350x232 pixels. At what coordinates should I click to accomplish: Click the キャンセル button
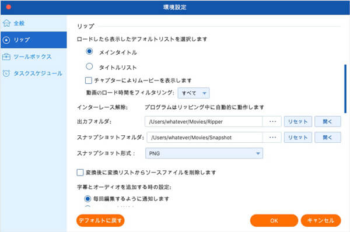point(321,220)
